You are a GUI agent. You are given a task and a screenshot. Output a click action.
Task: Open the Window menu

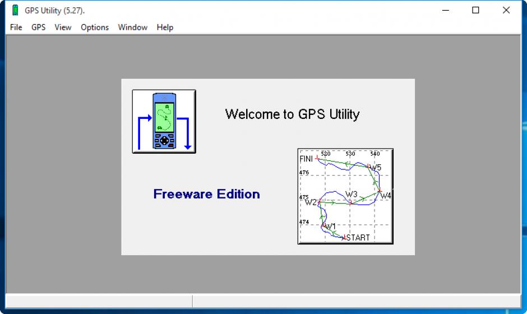(132, 27)
